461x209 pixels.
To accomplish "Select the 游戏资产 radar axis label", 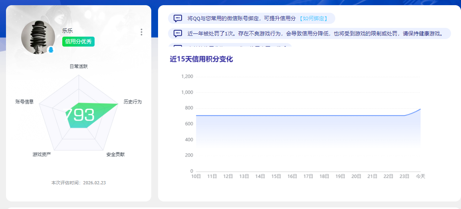I will pos(42,154).
